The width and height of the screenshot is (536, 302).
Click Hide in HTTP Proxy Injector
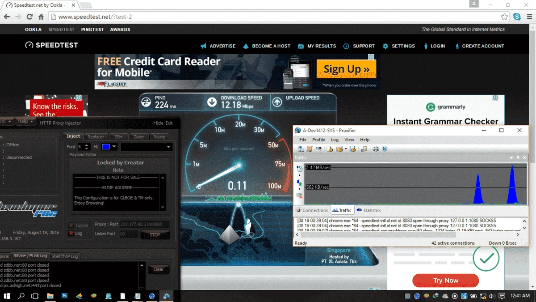click(158, 123)
